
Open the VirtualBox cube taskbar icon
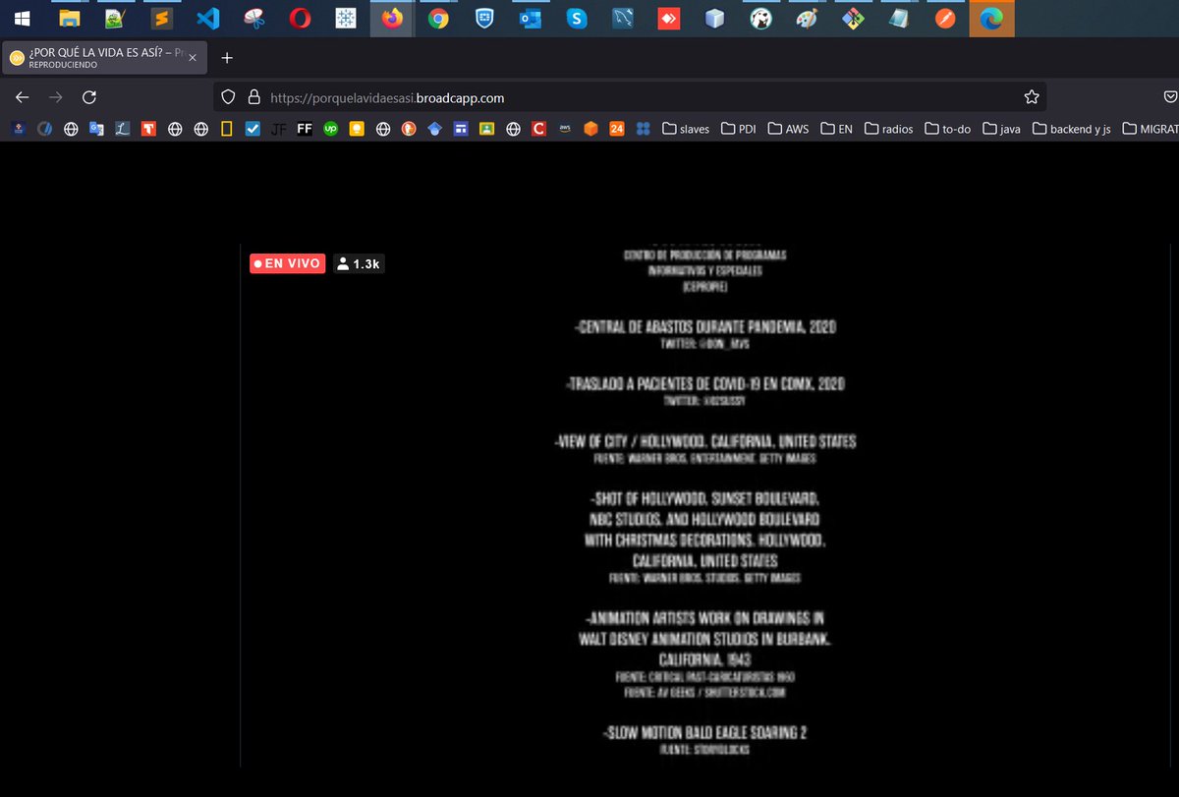(715, 18)
